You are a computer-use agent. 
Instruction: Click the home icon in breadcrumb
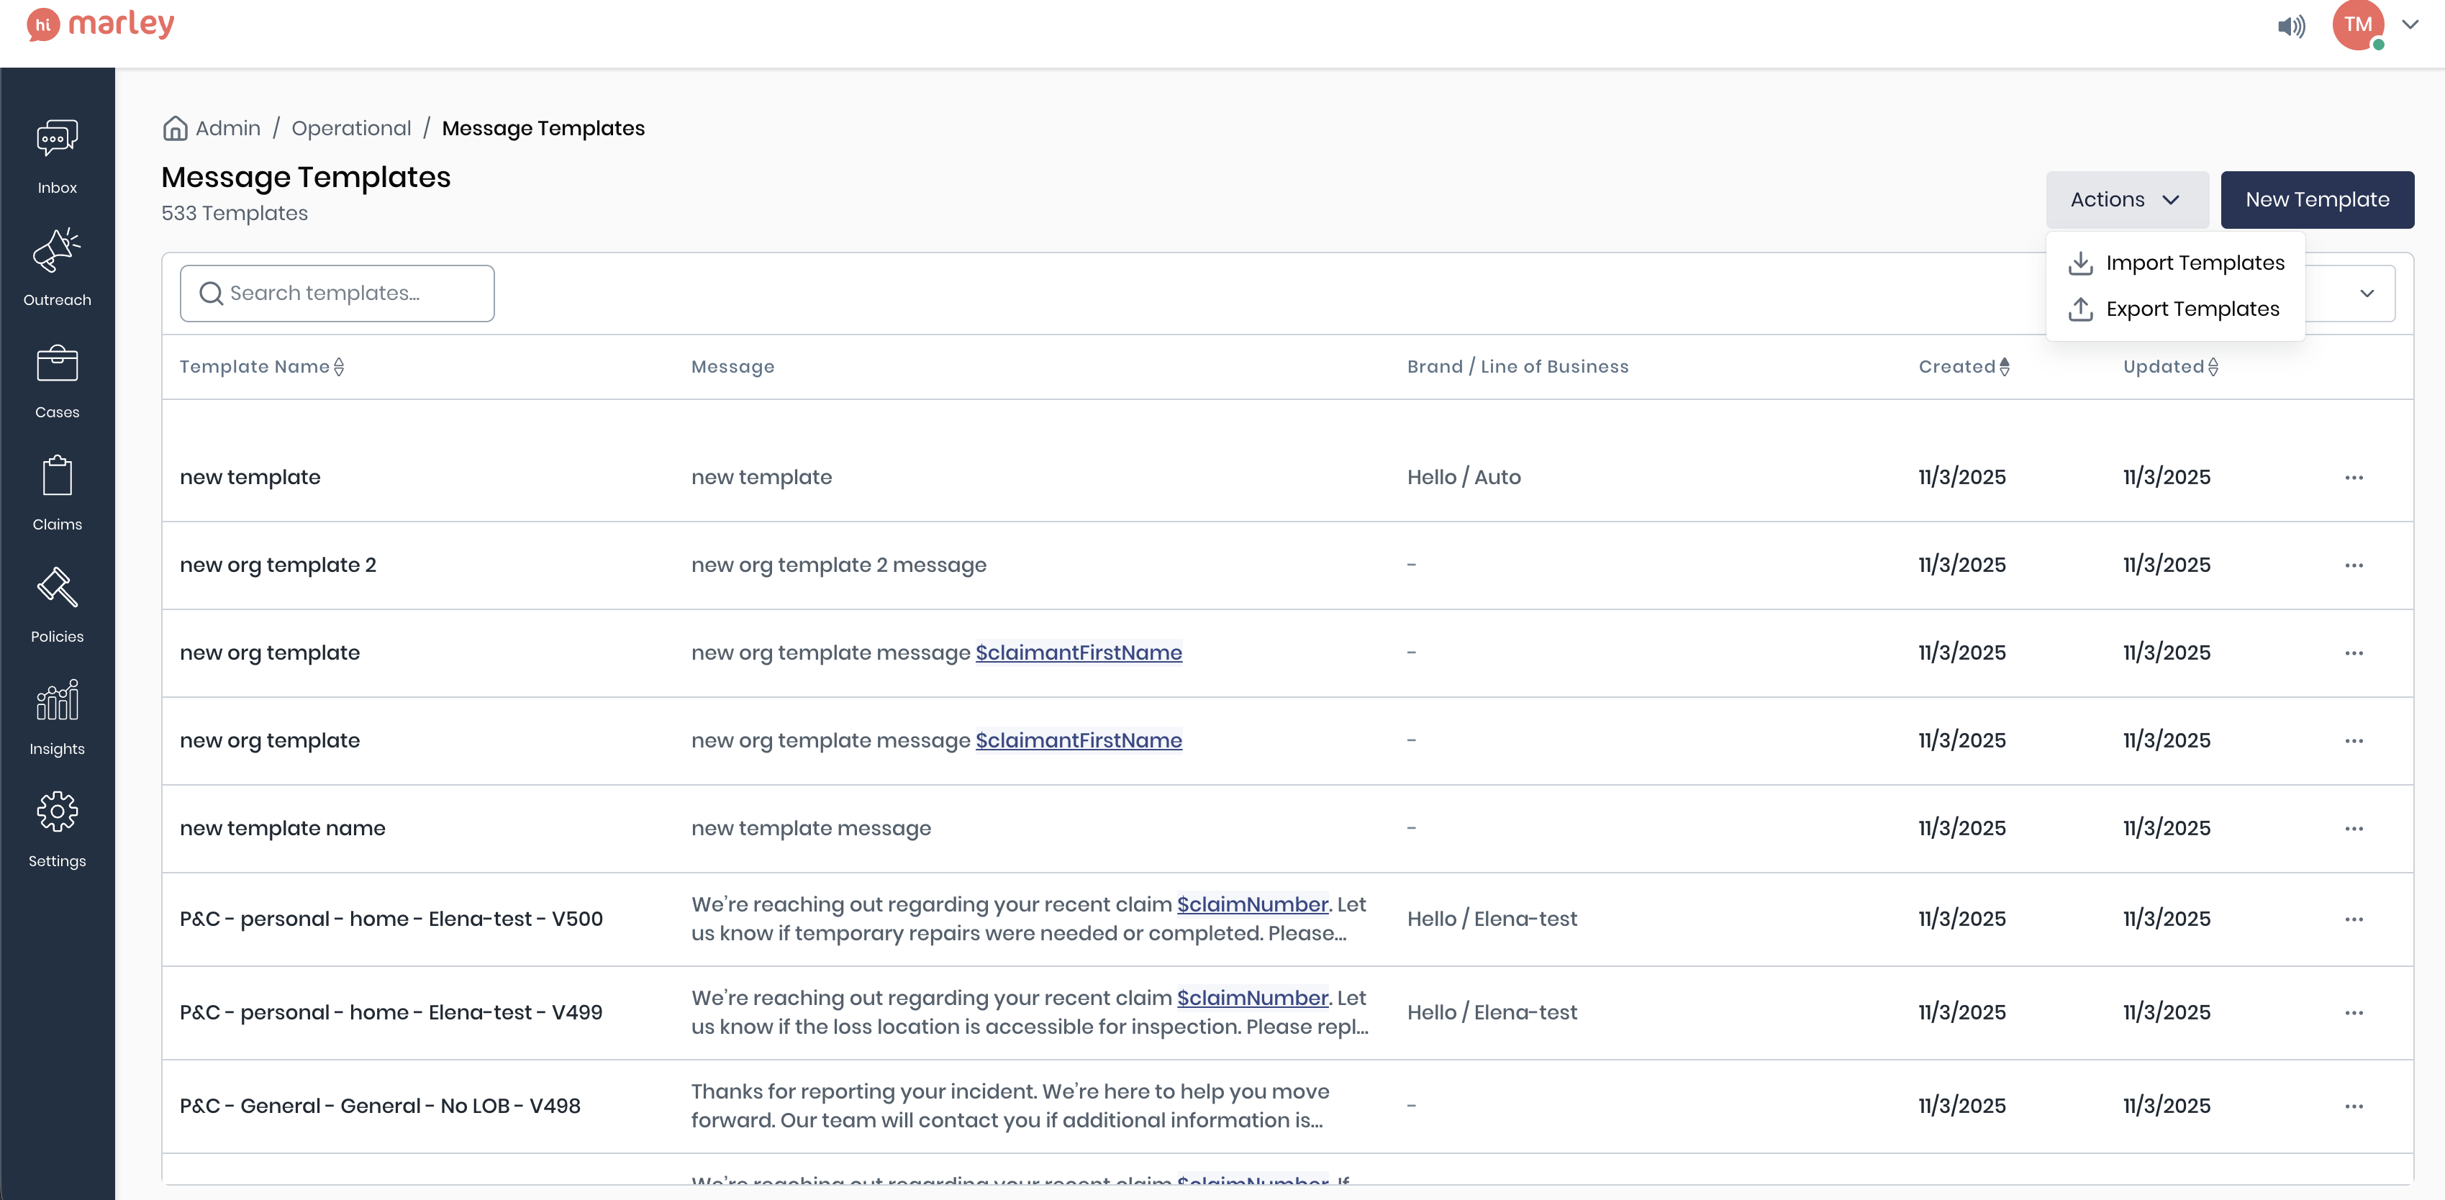click(x=175, y=128)
